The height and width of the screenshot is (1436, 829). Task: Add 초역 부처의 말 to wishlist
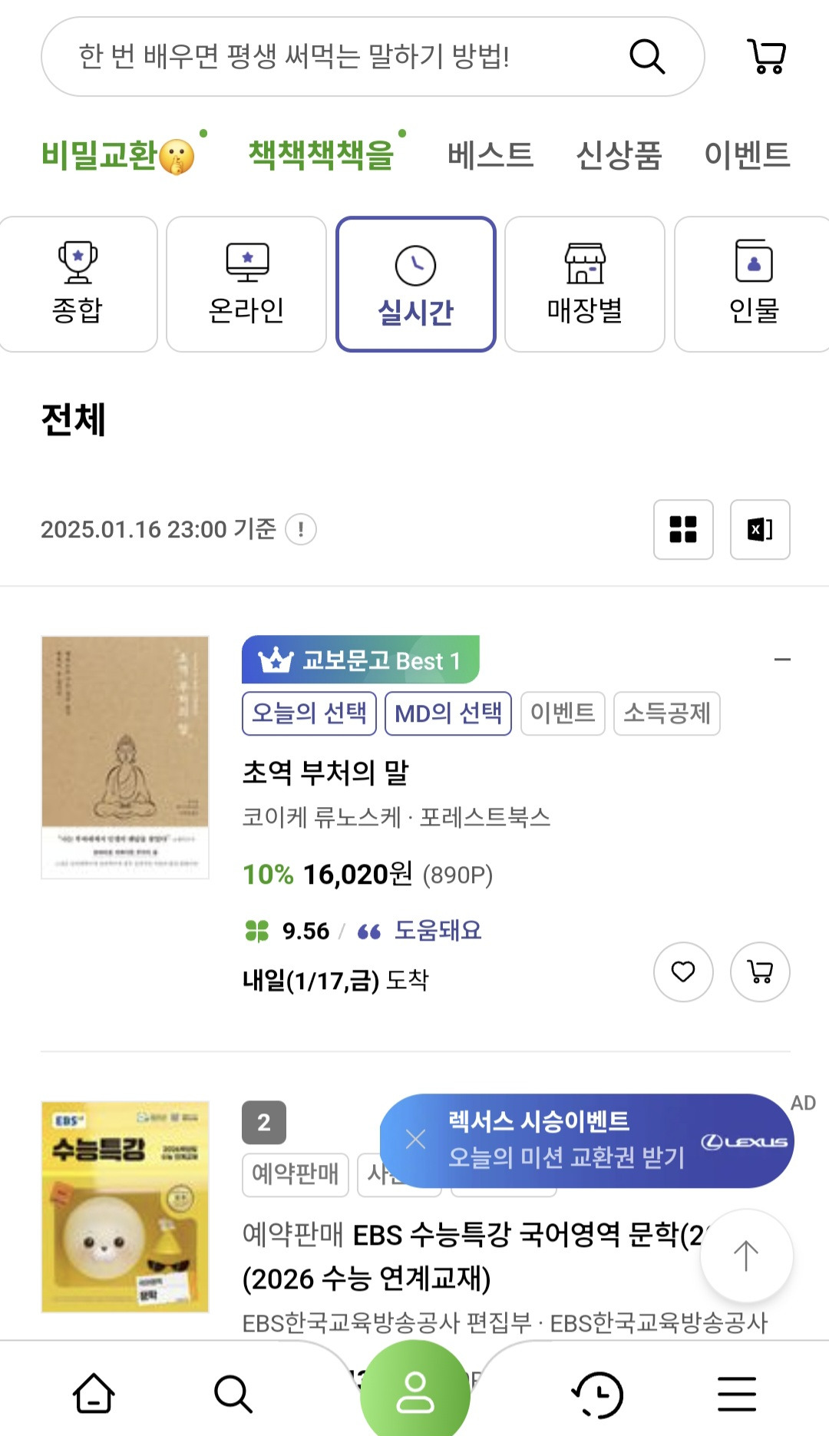683,972
